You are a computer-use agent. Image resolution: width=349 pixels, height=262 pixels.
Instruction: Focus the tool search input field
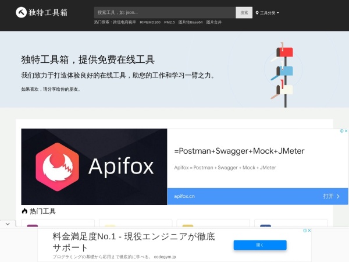click(x=165, y=12)
